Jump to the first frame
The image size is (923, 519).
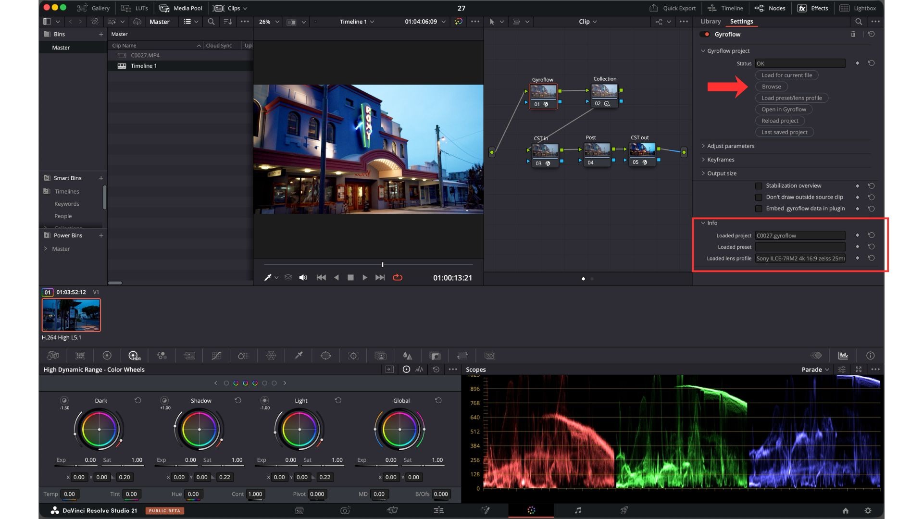321,278
